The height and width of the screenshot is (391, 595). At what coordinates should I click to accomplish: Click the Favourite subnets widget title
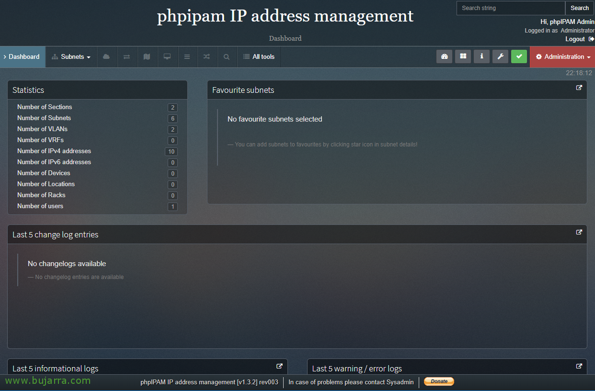243,90
